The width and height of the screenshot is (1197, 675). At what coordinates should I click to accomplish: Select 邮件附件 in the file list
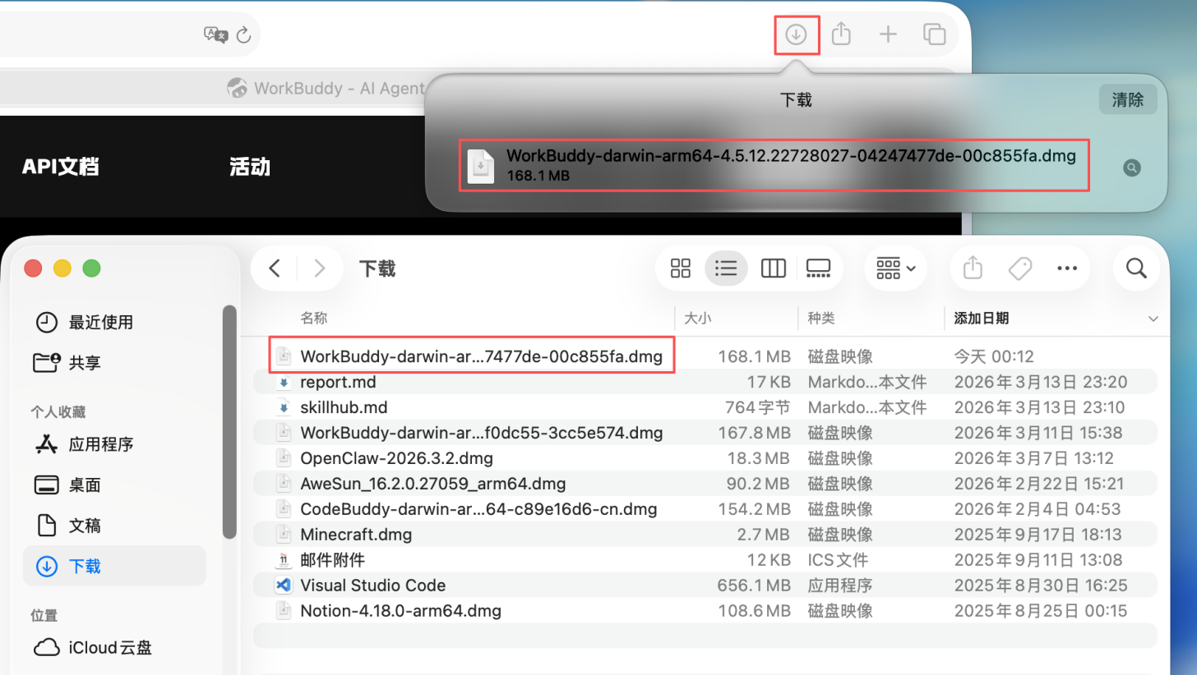click(332, 560)
